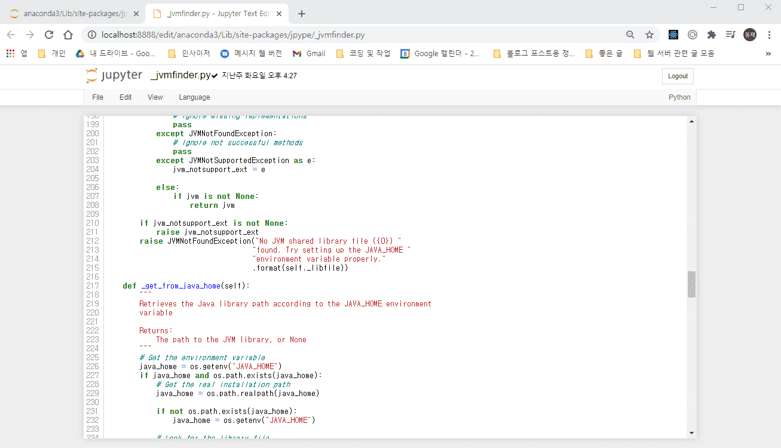
Task: Click the 'The path to the JVM library' line
Action: pos(231,339)
